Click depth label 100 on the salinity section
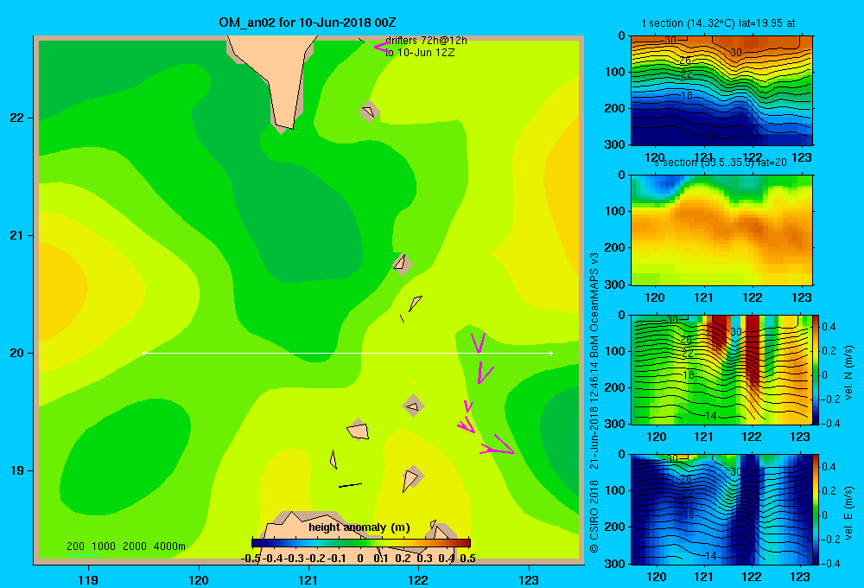This screenshot has height=588, width=864. 617,211
